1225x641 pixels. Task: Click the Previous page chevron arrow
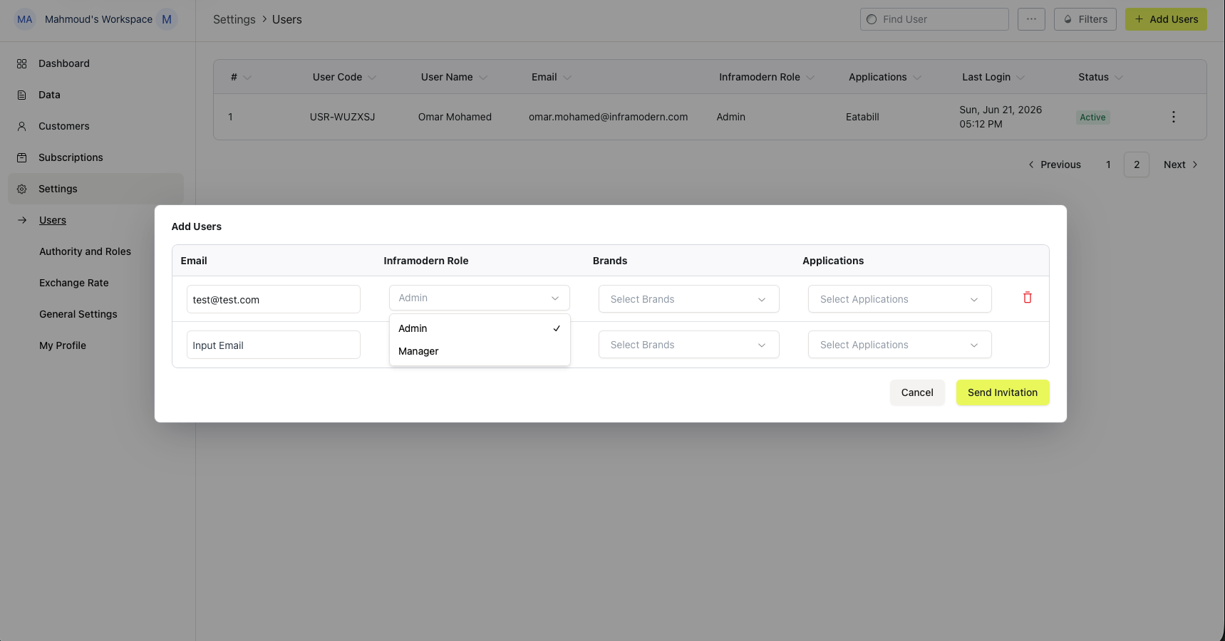1031,165
